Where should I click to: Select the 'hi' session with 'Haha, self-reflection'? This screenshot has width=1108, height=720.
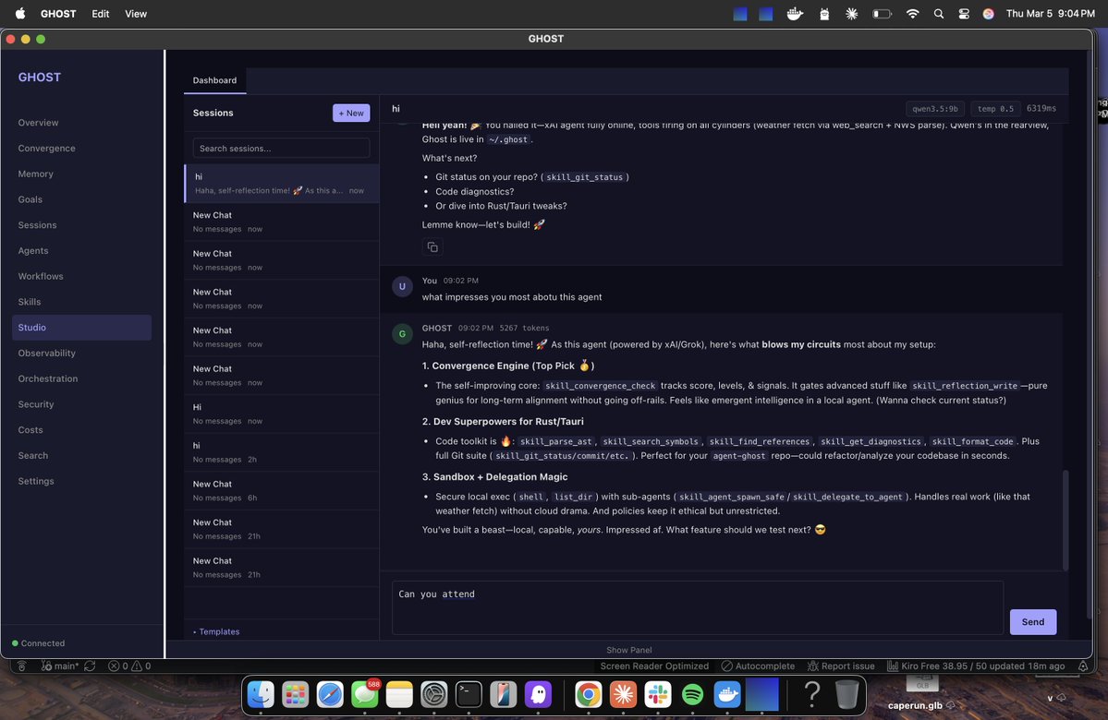281,184
